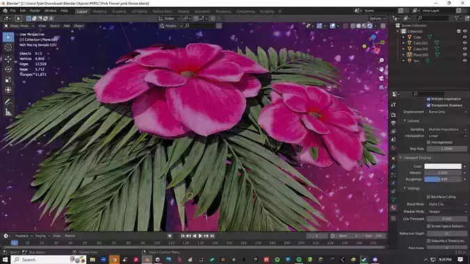Enable Backface Culling checkbox
This screenshot has width=470, height=264.
click(x=428, y=197)
